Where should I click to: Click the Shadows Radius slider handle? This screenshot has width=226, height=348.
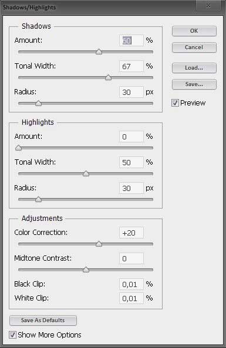(x=39, y=103)
